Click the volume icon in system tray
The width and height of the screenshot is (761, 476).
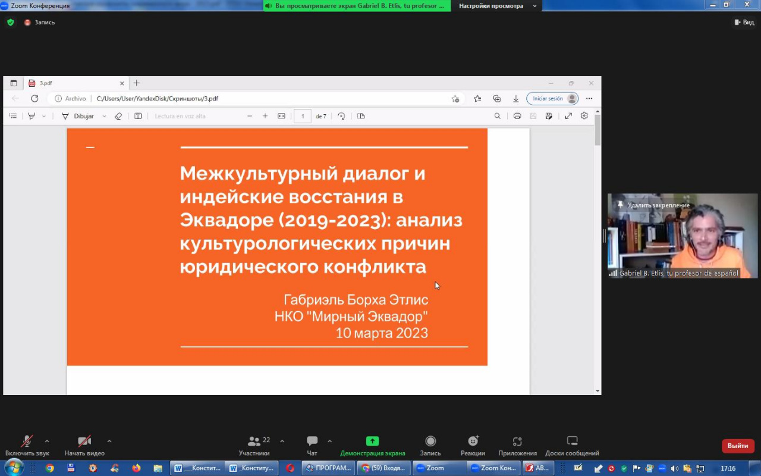click(x=674, y=468)
